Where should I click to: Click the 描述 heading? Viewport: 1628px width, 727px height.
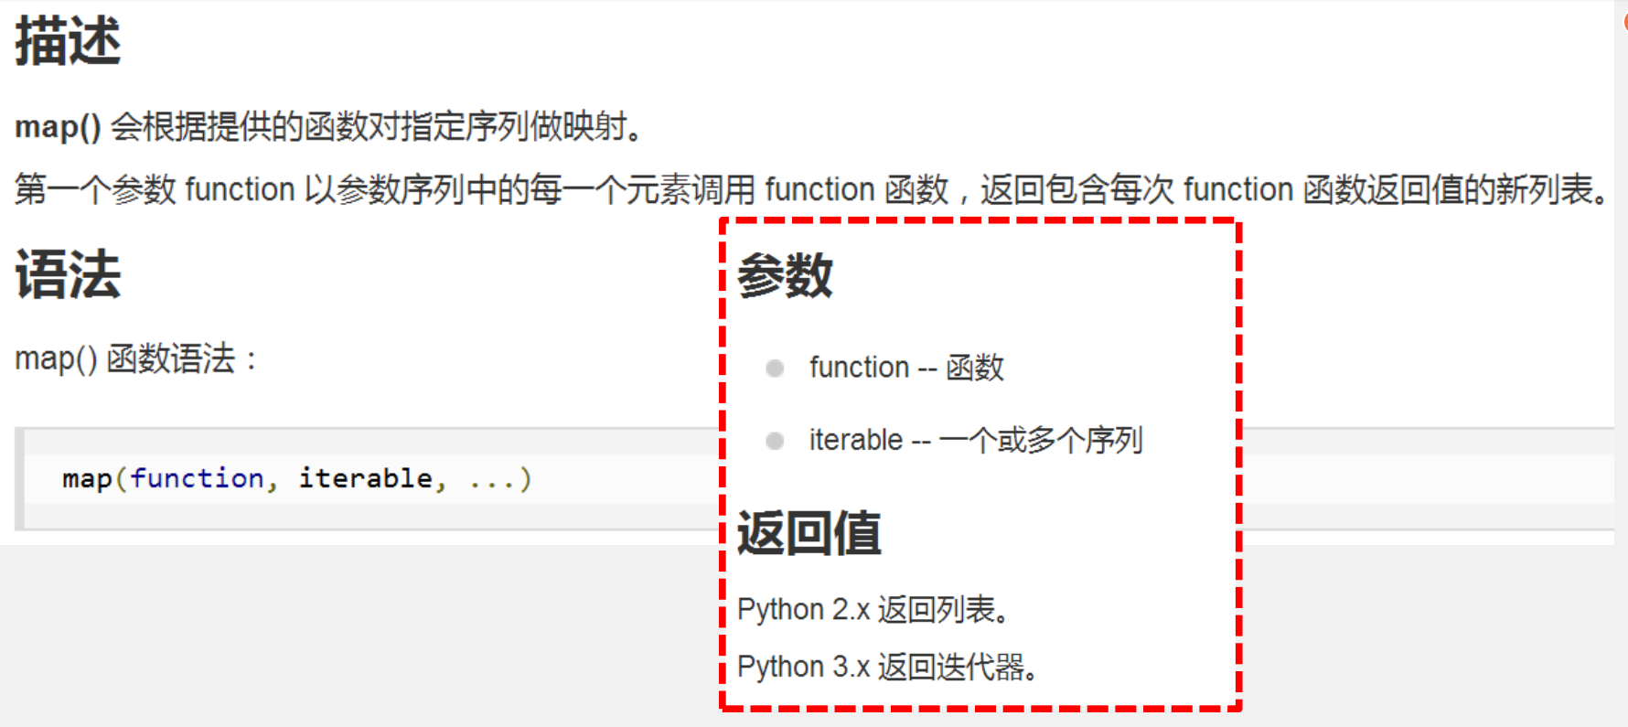(x=68, y=42)
